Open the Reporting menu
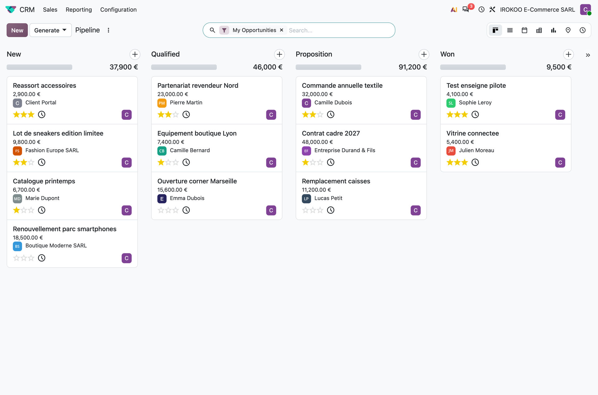Viewport: 598px width, 395px height. 79,10
